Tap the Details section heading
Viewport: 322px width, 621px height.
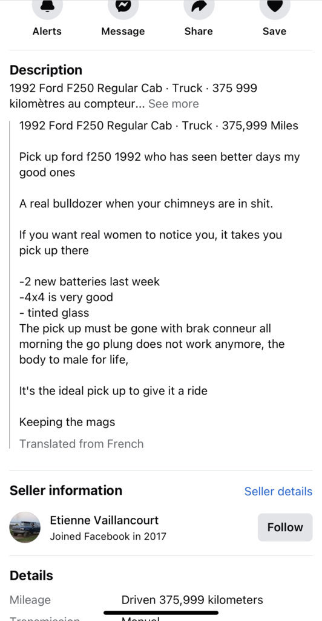coord(31,575)
